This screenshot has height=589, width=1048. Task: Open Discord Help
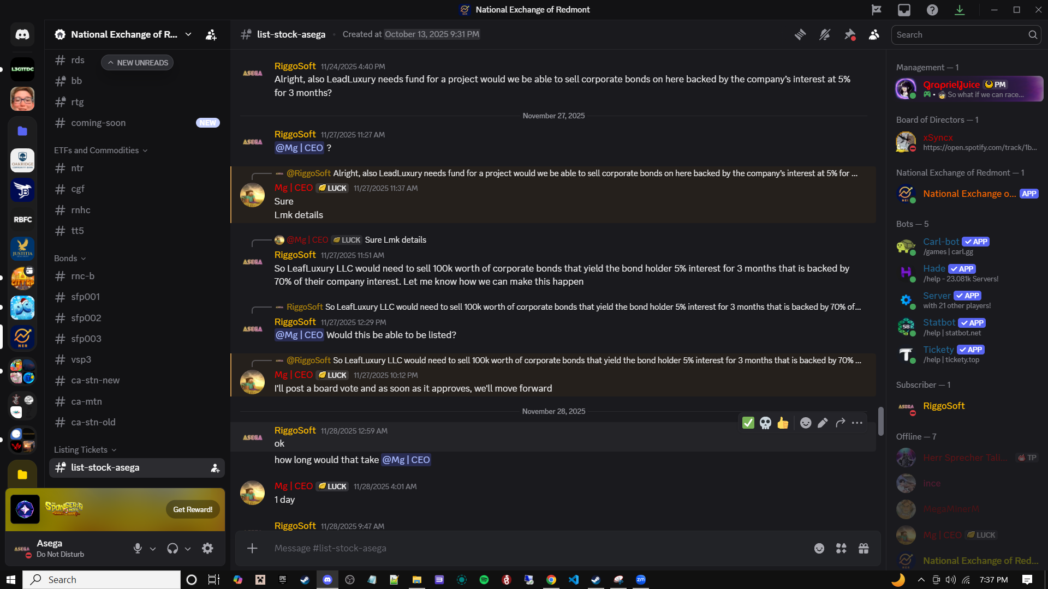pos(932,10)
